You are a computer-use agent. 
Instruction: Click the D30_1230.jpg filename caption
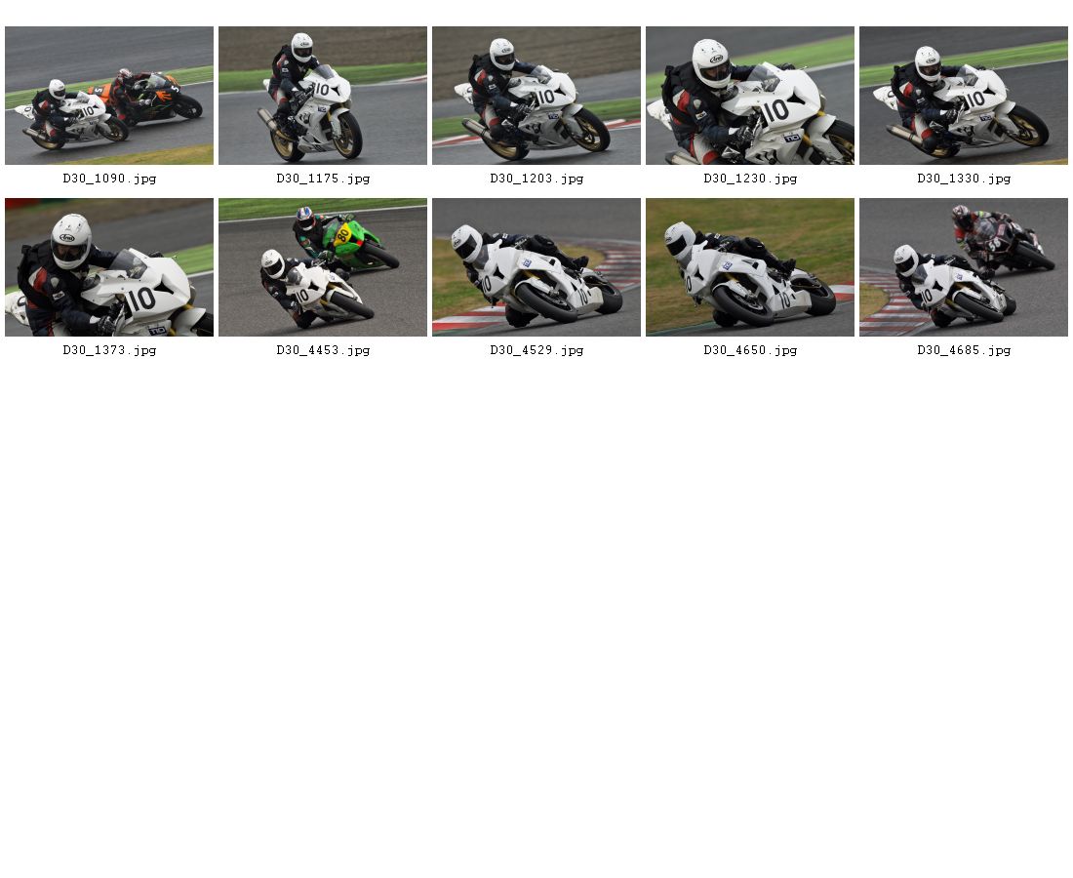750,179
